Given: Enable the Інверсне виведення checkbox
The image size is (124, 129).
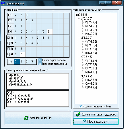Looking at the screenshot, I should coord(40,64).
